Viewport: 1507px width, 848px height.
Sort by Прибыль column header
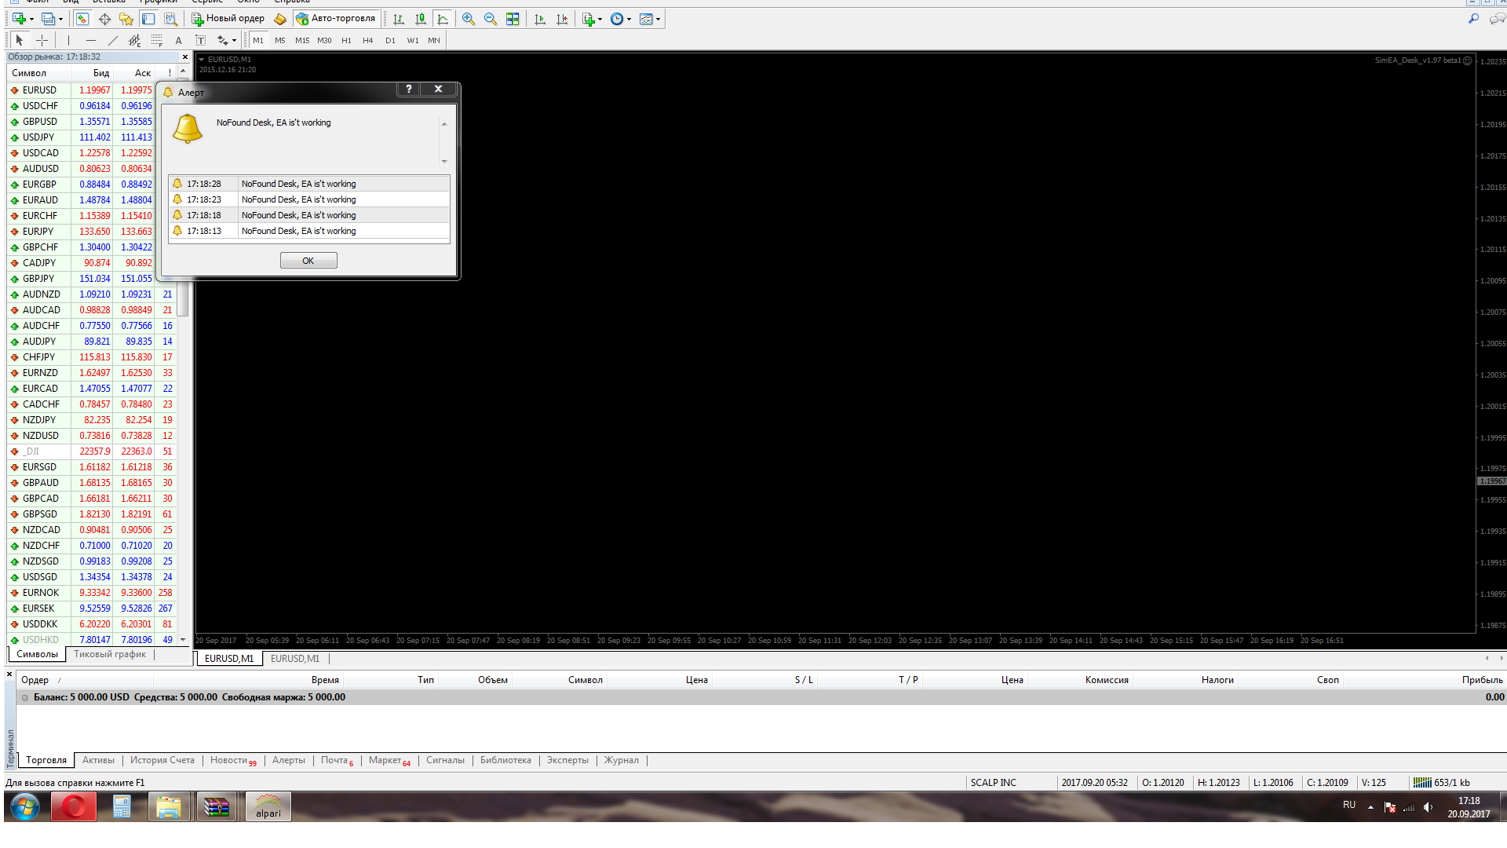[x=1482, y=680]
